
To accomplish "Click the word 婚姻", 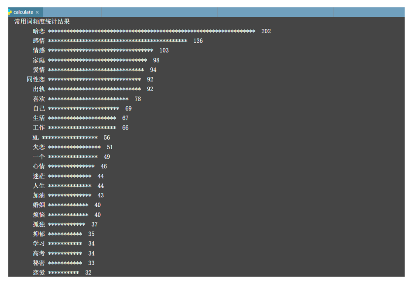I will [39, 205].
